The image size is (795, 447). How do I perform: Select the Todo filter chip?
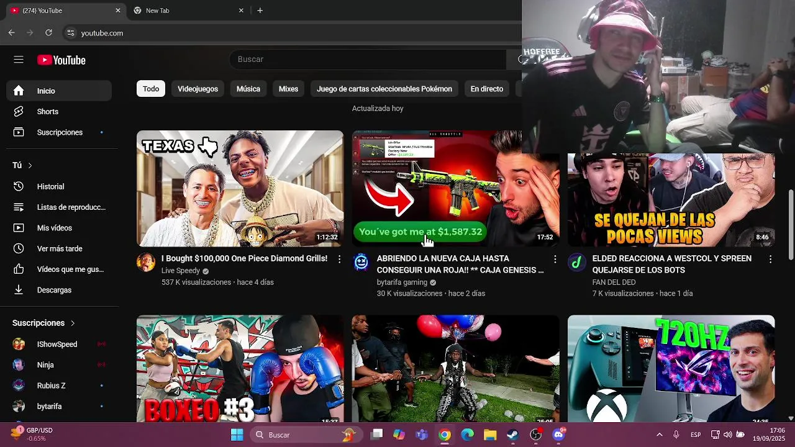151,89
